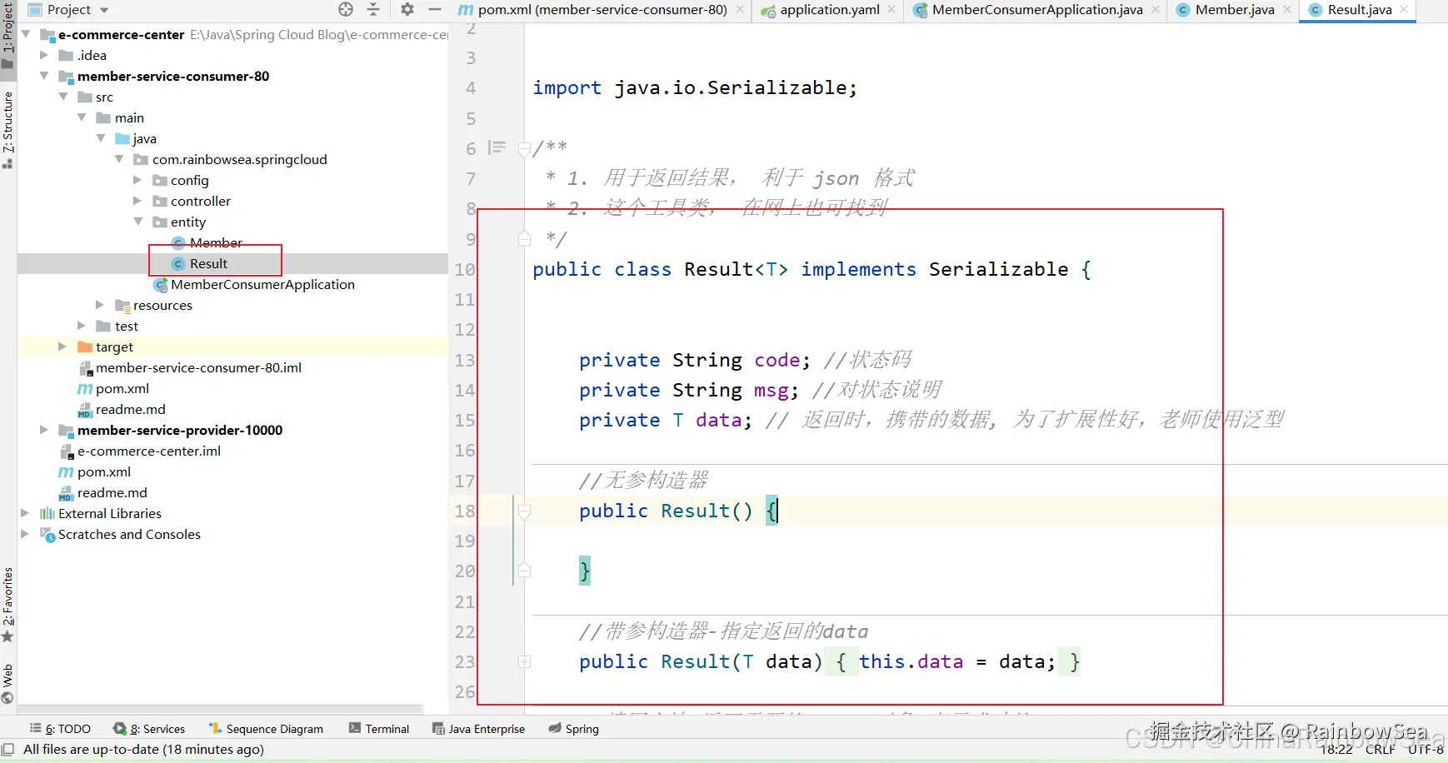This screenshot has height=763, width=1448.
Task: Open the 6: TODO tool window
Action: point(60,729)
